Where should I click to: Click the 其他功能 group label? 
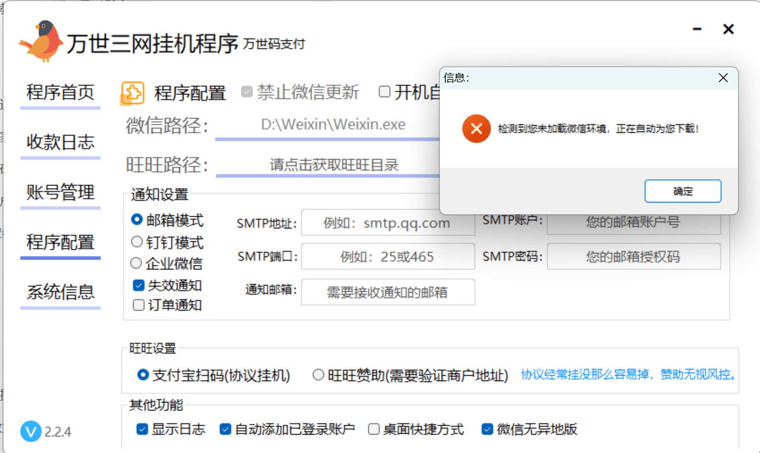pyautogui.click(x=156, y=405)
